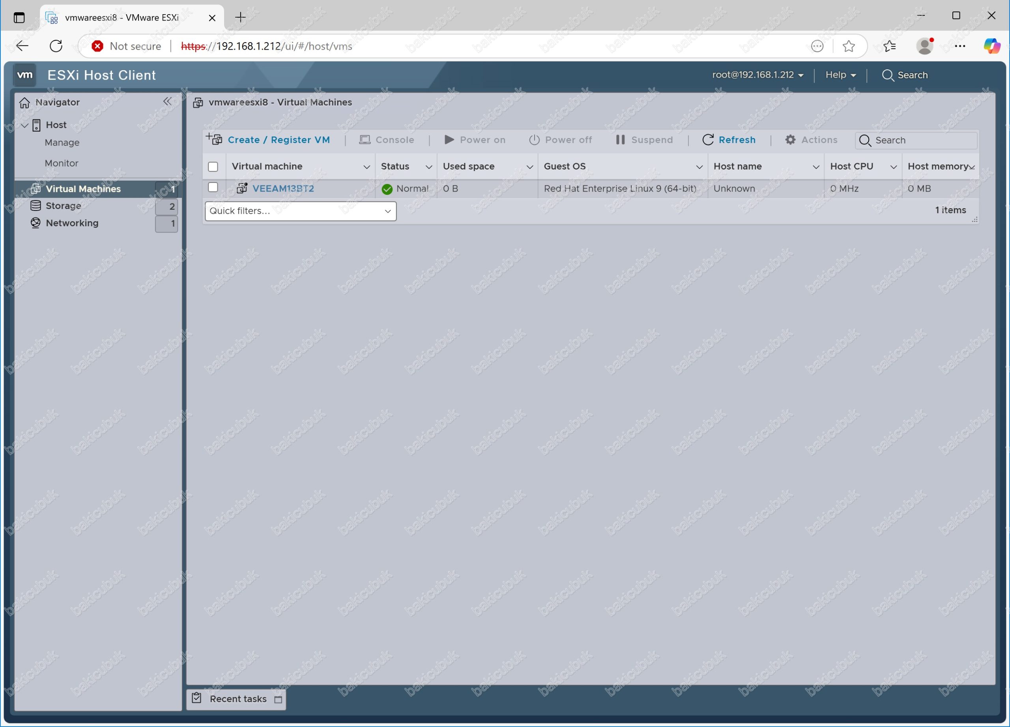This screenshot has width=1010, height=727.
Task: Expand Recent tasks panel square icon
Action: (278, 699)
